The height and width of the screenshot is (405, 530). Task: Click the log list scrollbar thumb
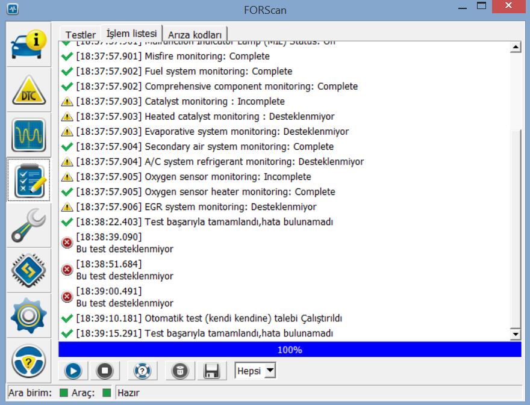point(516,228)
